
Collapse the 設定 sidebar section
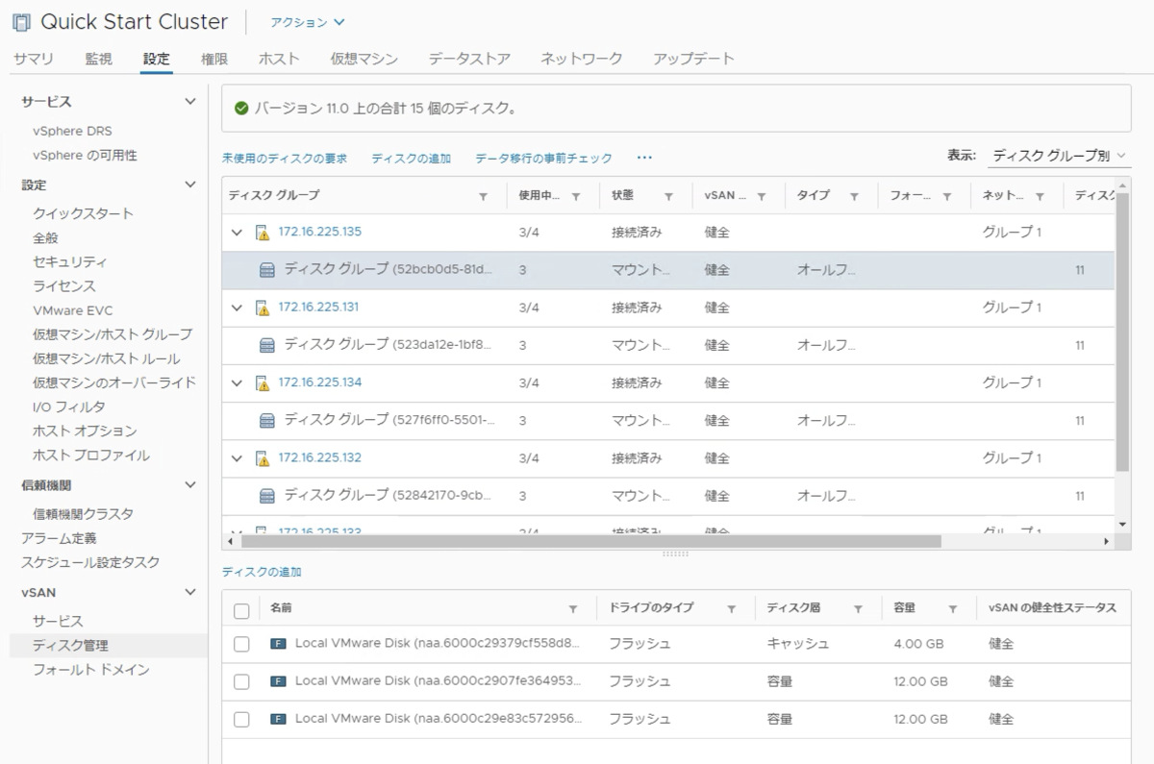tap(190, 185)
